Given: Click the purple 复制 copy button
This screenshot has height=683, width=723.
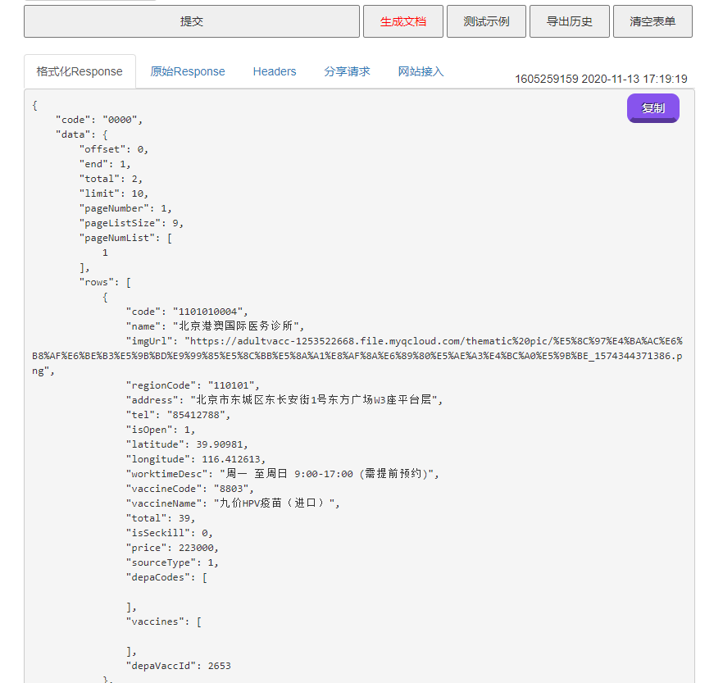Looking at the screenshot, I should click(x=653, y=107).
